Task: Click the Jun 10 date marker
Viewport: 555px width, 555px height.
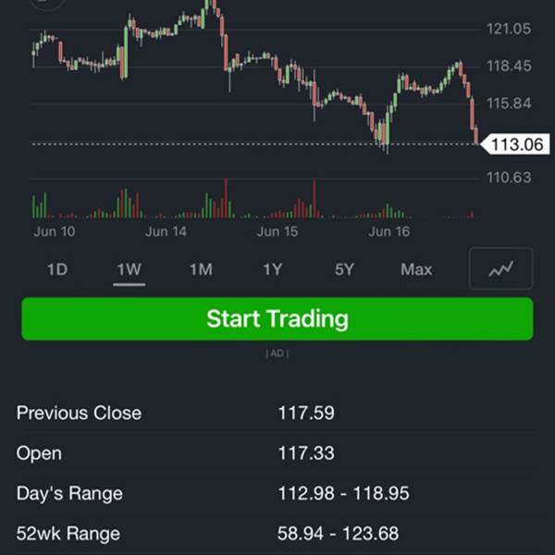Action: click(x=55, y=231)
